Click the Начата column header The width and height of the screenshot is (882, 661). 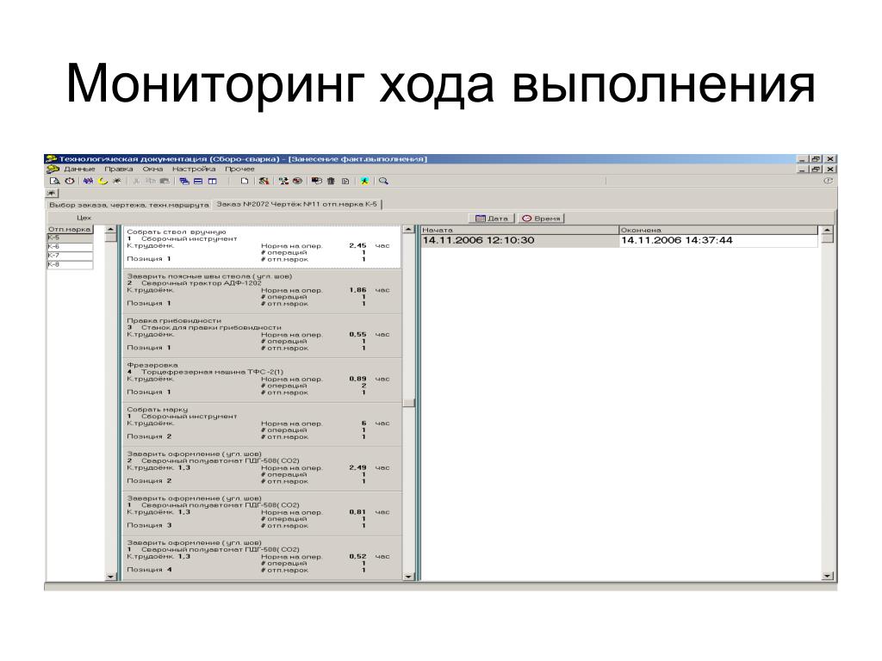click(519, 230)
